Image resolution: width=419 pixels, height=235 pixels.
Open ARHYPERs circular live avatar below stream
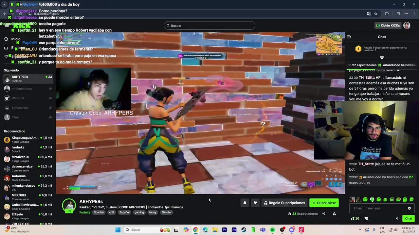tap(69, 205)
